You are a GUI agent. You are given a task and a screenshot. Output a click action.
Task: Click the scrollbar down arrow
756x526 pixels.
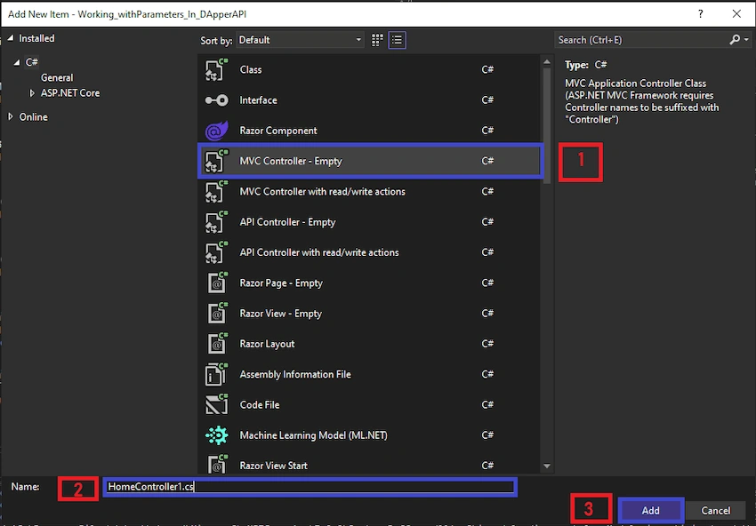(547, 466)
